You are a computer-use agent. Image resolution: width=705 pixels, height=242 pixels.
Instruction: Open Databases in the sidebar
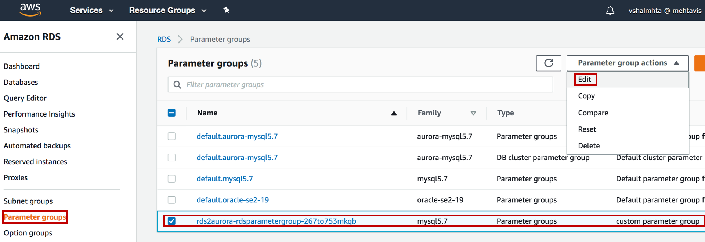21,82
